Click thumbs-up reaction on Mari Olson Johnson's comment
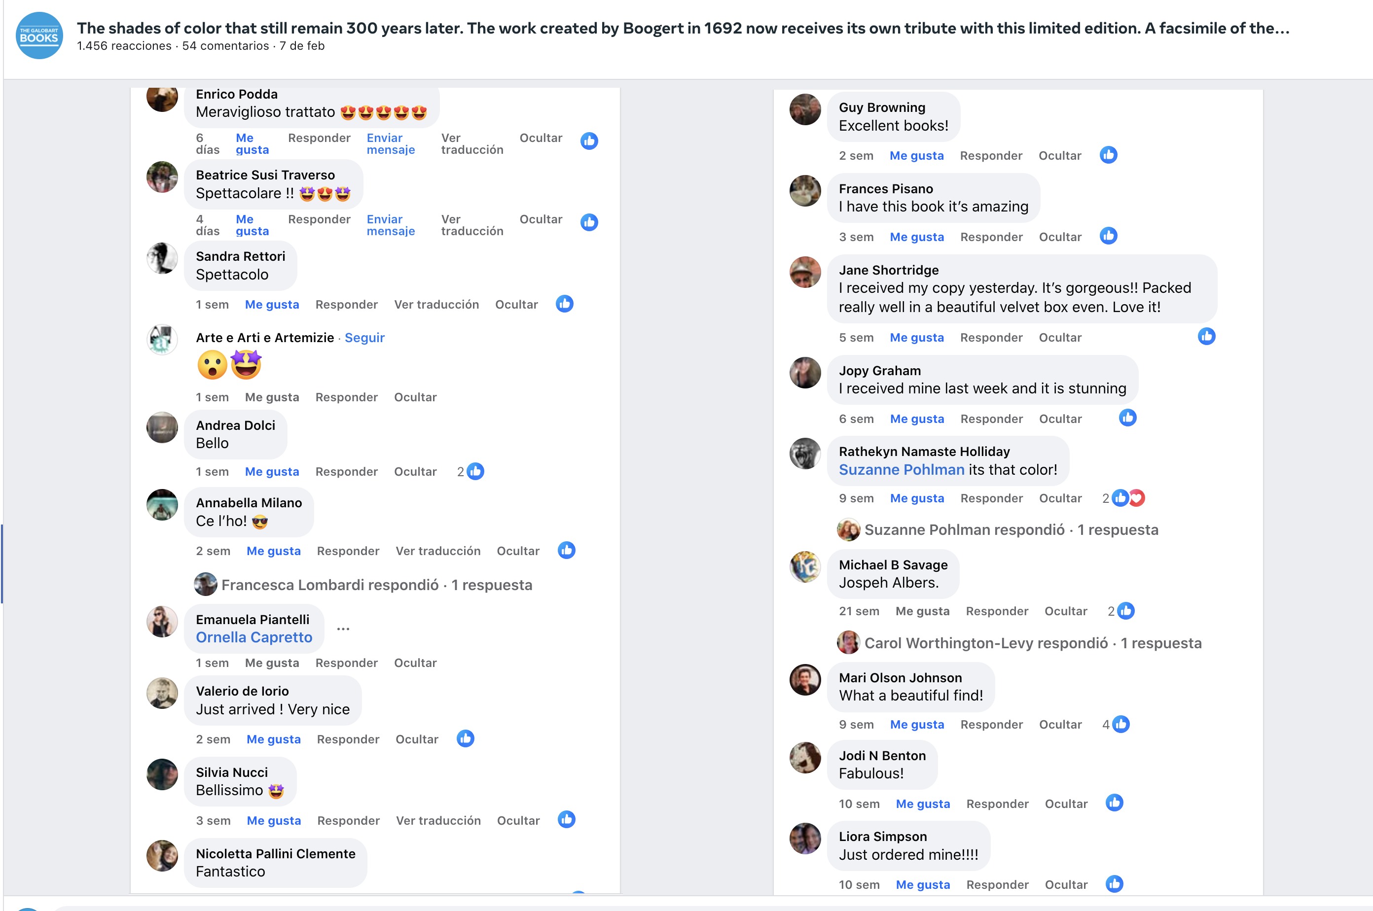The image size is (1373, 911). (1120, 724)
